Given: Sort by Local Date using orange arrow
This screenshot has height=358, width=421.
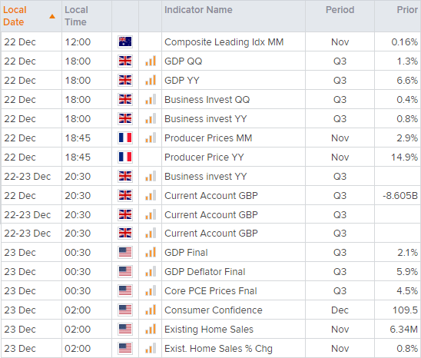Looking at the screenshot, I should (52, 16).
